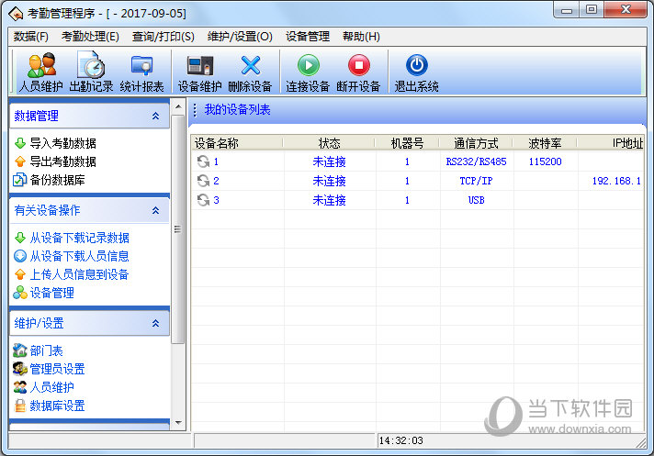Open the 查询/打印(S) menu
Screen dimensions: 654x456
click(x=163, y=37)
